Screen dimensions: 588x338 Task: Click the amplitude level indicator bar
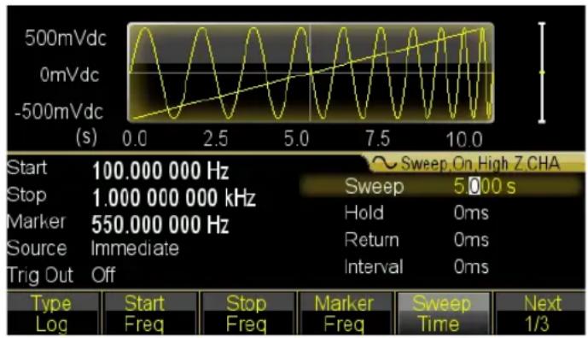point(542,73)
